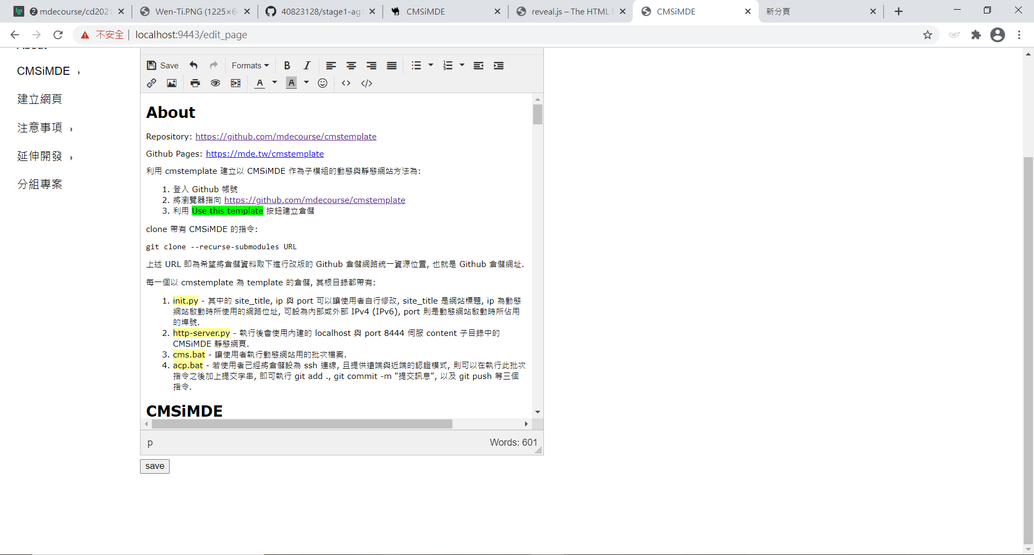1034x555 pixels.
Task: Click the editor scroll-down arrow
Action: [537, 412]
